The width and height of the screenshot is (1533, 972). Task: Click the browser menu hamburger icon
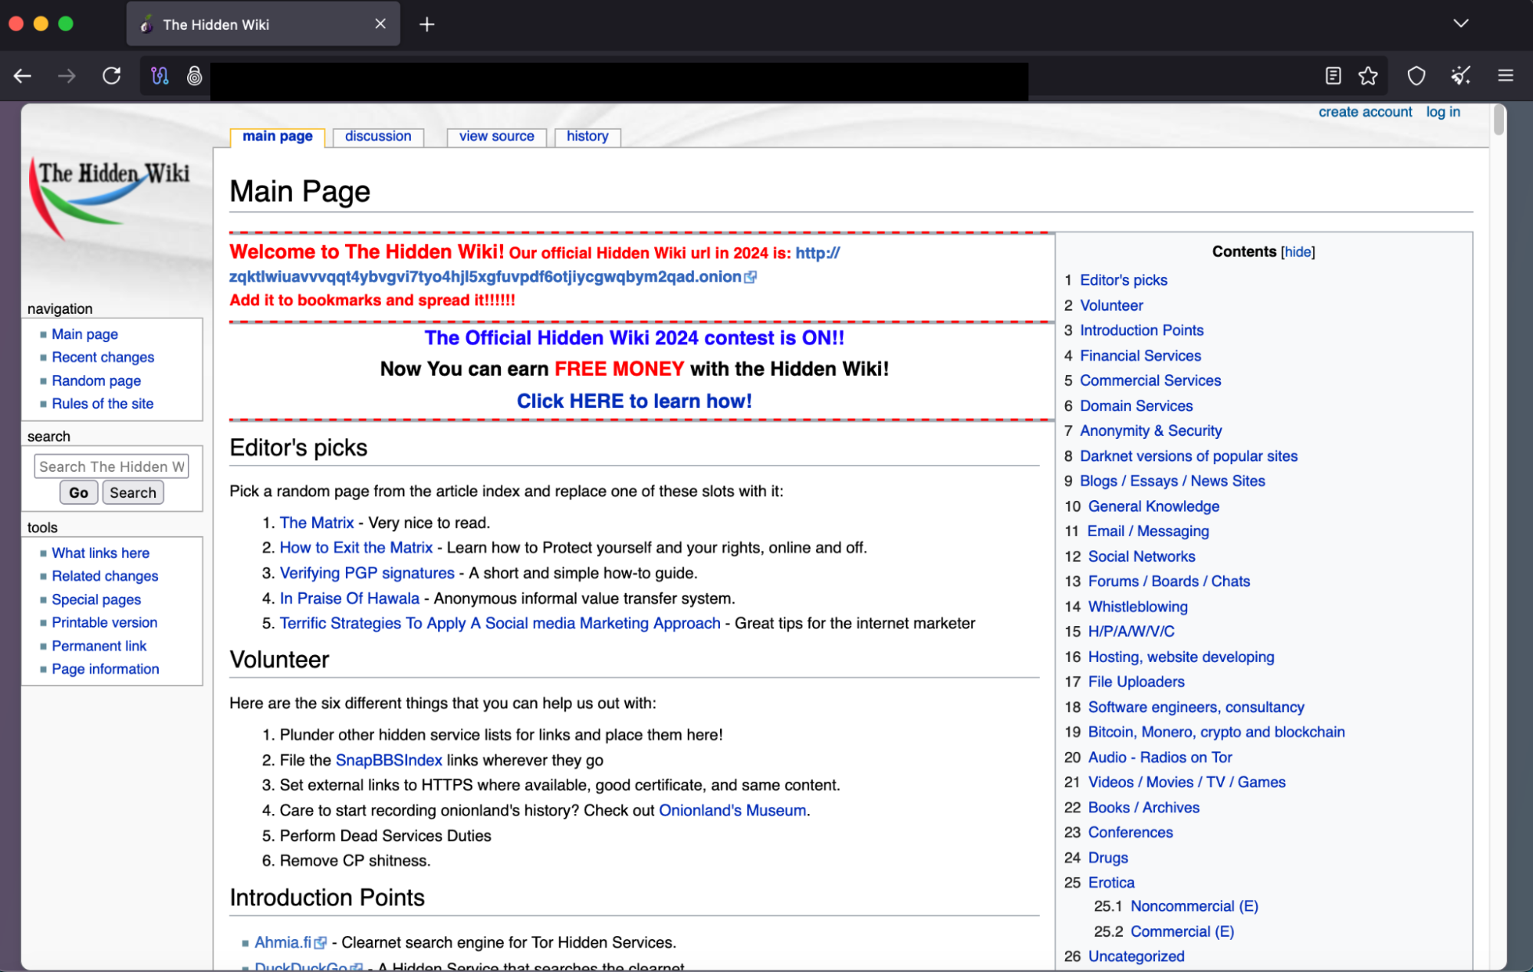pyautogui.click(x=1506, y=75)
